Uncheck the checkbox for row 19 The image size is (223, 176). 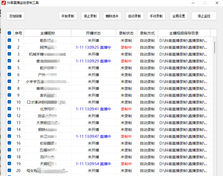[x=9, y=163]
